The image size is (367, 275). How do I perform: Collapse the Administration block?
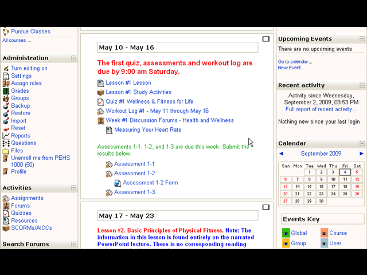pos(73,58)
